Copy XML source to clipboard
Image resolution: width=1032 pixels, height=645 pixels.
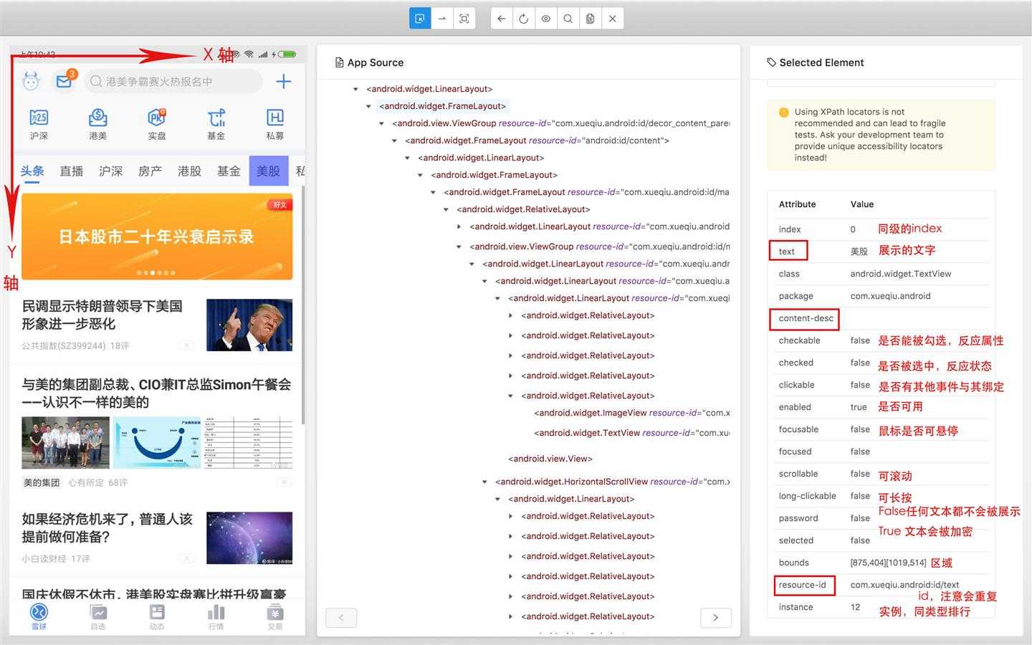pyautogui.click(x=591, y=19)
